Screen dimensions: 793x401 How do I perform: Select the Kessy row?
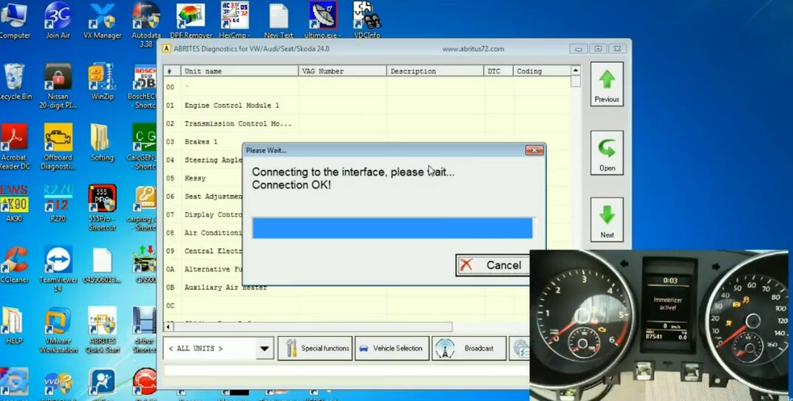click(x=202, y=178)
